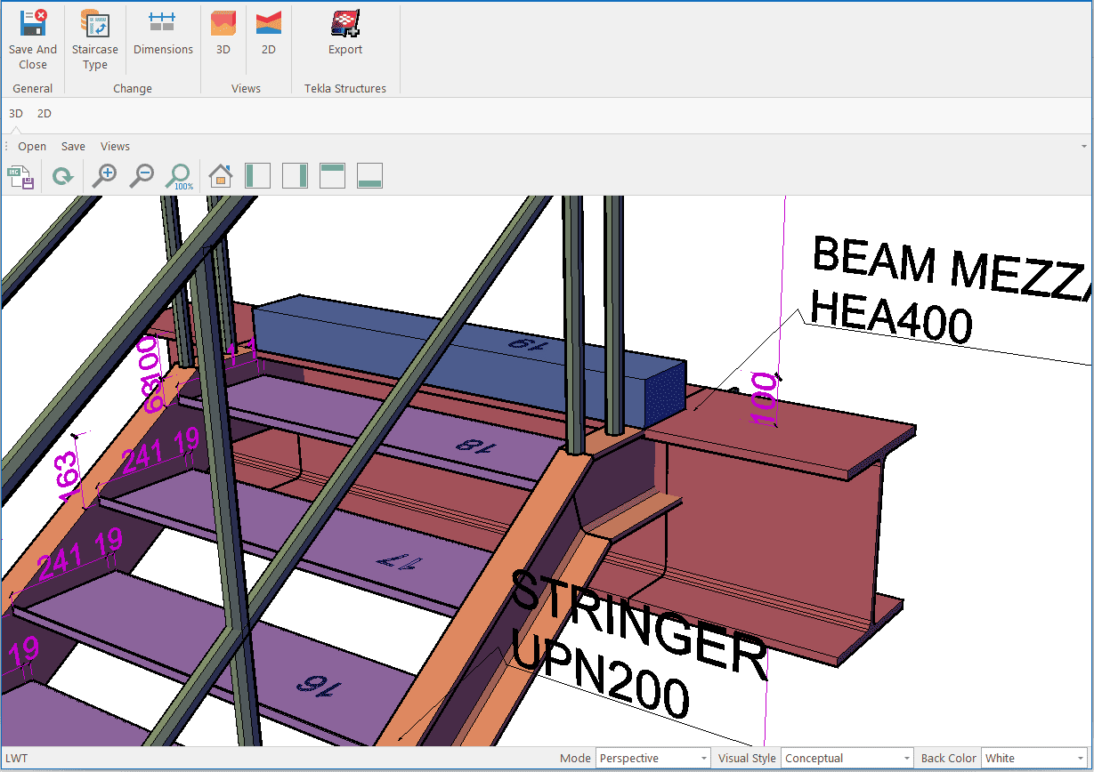This screenshot has height=772, width=1094.
Task: Click the Open menu item
Action: click(x=32, y=147)
